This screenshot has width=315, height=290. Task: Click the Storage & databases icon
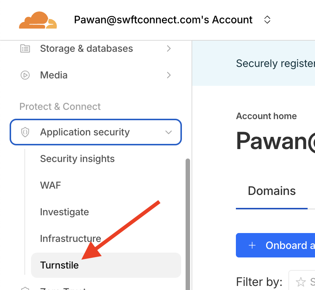pos(25,48)
